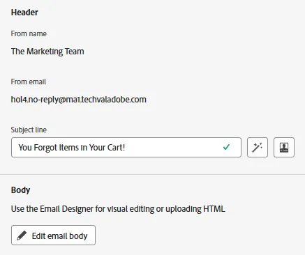Click the Body section title
305x255 pixels.
point(20,190)
